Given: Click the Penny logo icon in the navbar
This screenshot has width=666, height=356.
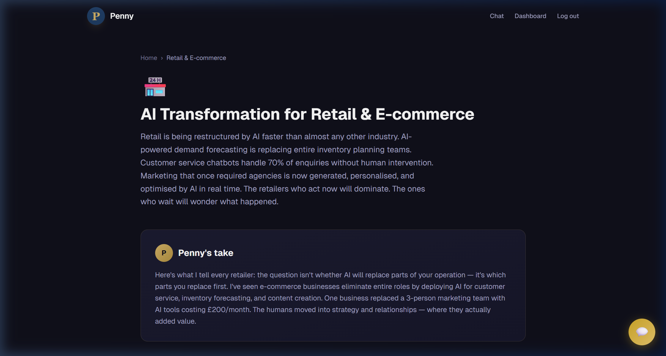Looking at the screenshot, I should [96, 16].
